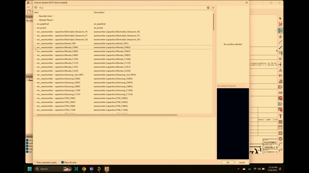
Task: Select wn_wavenumber - capacitors/TDK_C1206 row
Action: [x=123, y=110]
